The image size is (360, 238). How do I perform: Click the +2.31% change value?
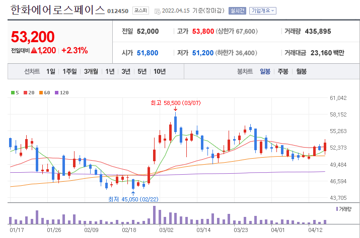click(x=75, y=50)
